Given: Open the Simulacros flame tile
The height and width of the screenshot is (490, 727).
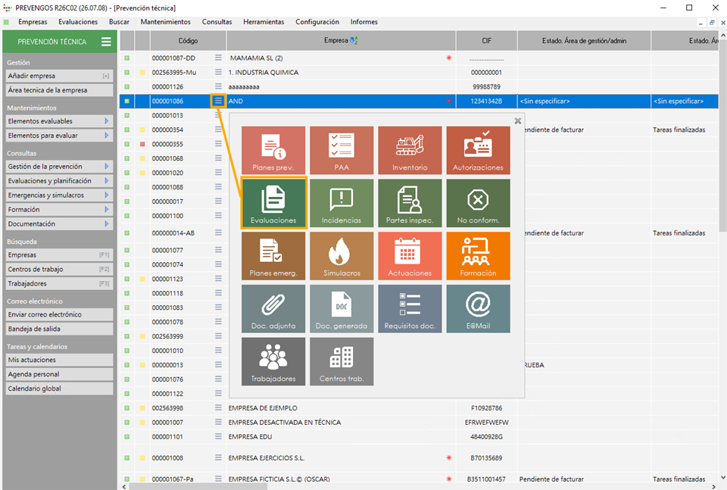Looking at the screenshot, I should [x=342, y=256].
